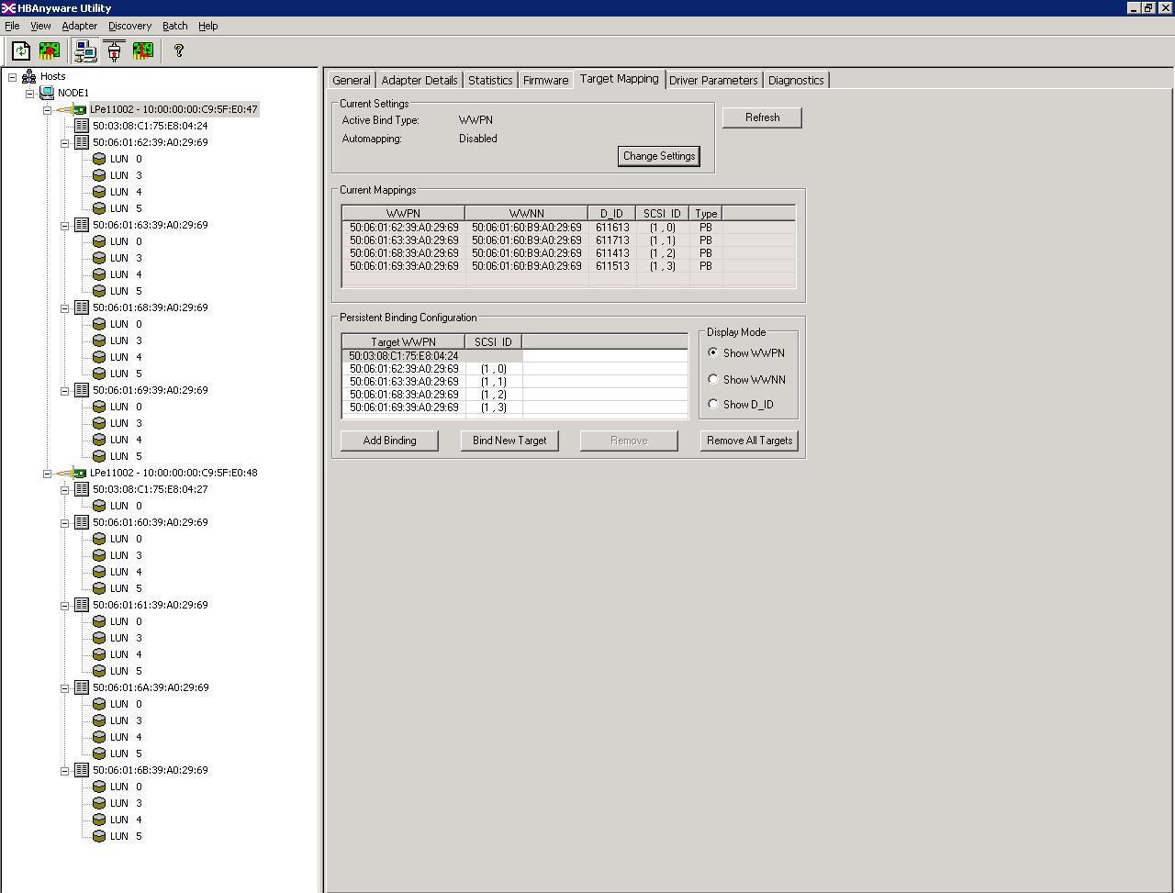
Task: Switch to the General tab
Action: 352,81
